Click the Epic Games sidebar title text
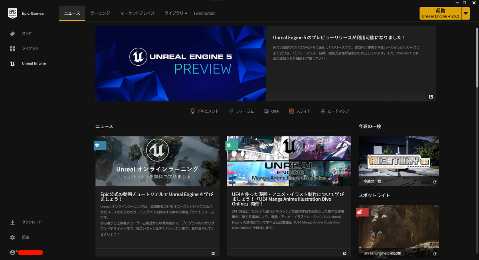This screenshot has width=479, height=260. tap(33, 14)
